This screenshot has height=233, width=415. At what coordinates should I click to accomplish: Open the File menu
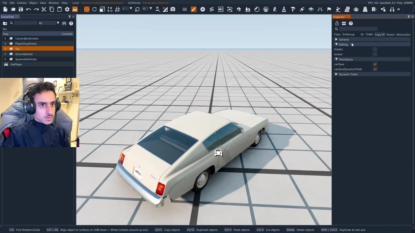pyautogui.click(x=5, y=3)
